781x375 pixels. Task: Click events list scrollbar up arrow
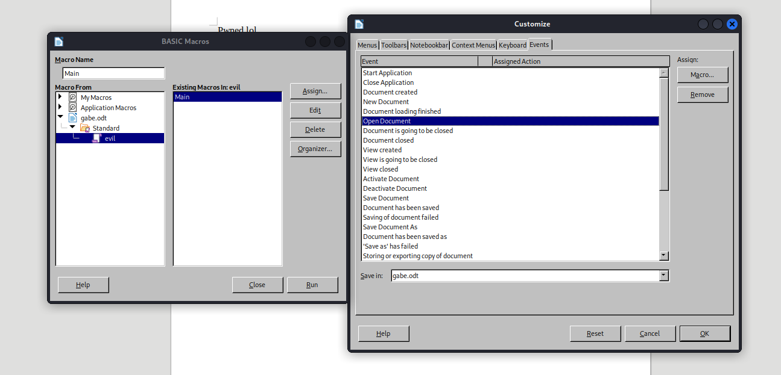coord(664,73)
